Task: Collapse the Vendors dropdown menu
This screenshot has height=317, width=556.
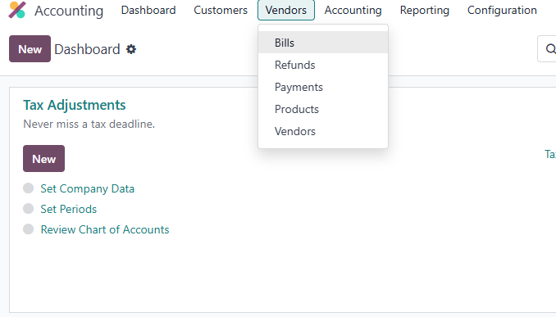Action: (x=286, y=11)
